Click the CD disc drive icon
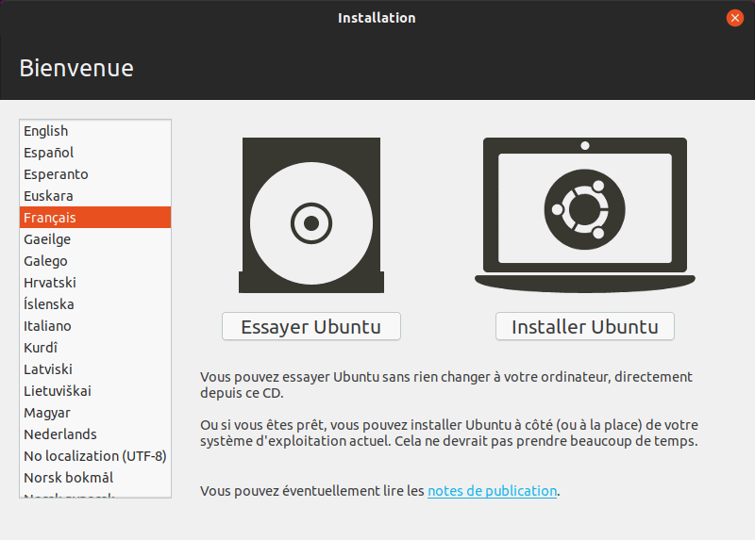755x540 pixels. point(310,216)
